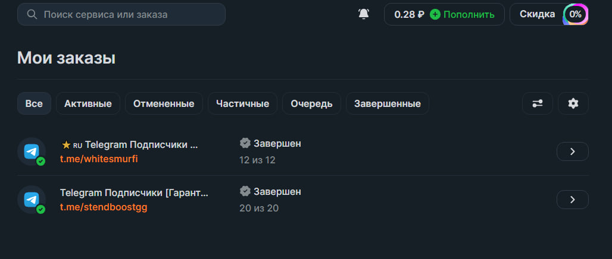This screenshot has height=259, width=612.
Task: Click the gold star on first order
Action: tap(66, 145)
